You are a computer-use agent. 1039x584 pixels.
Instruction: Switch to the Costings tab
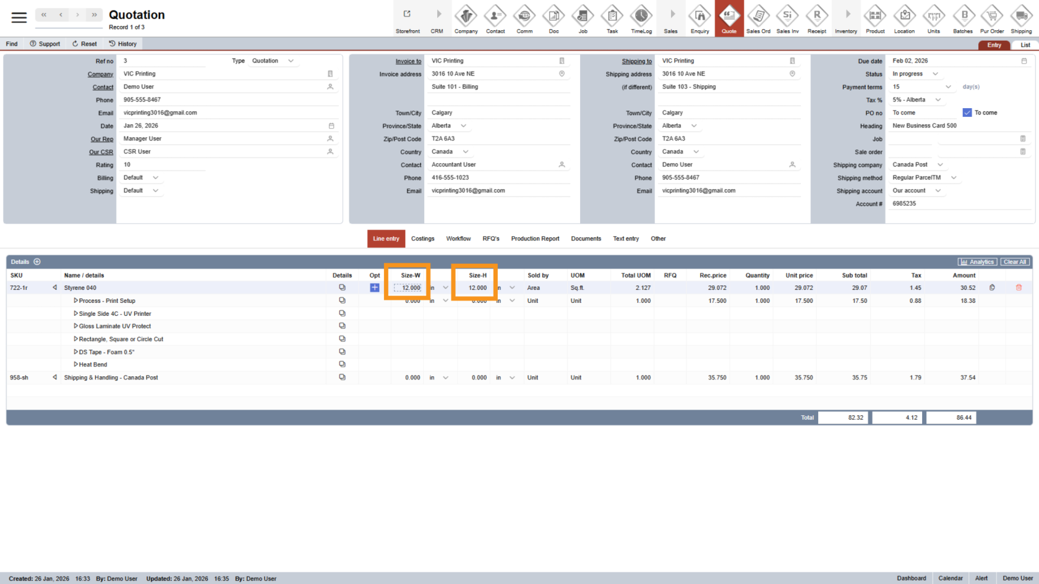[422, 239]
